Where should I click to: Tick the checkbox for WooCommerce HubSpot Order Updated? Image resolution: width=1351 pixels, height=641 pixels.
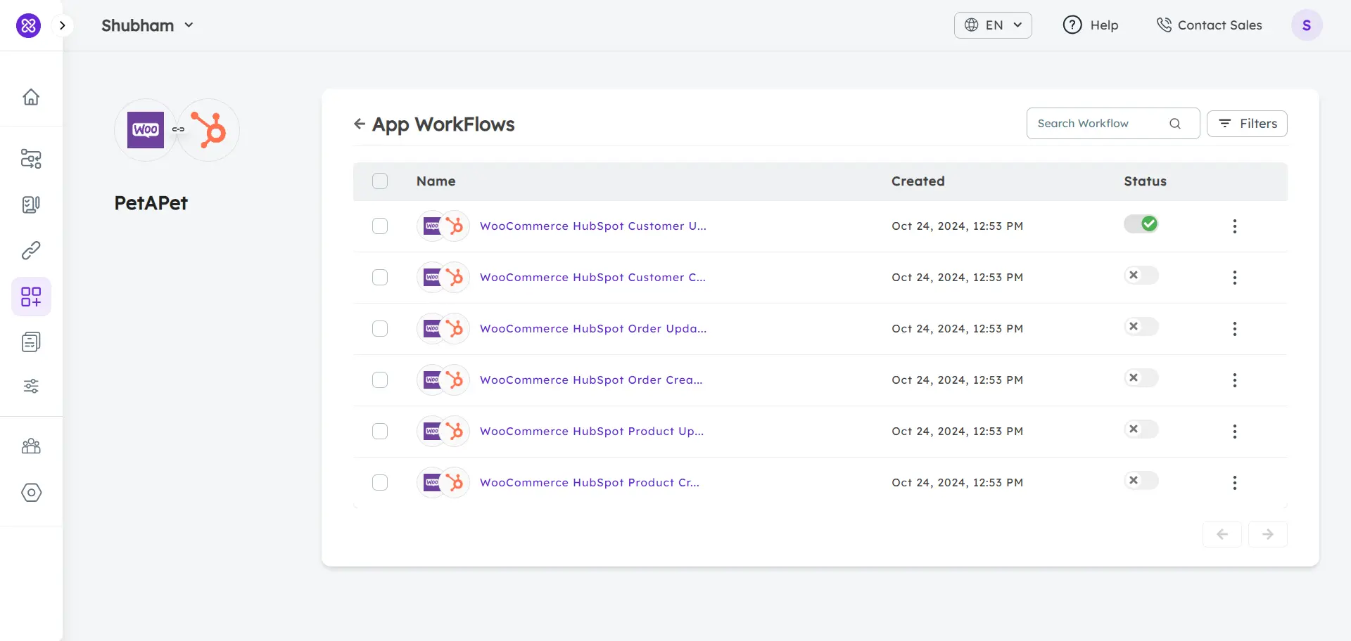(380, 328)
